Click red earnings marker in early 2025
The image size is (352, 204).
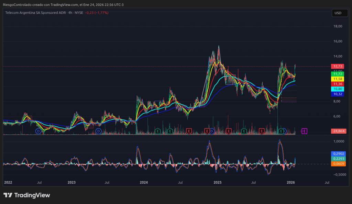pyautogui.click(x=228, y=131)
